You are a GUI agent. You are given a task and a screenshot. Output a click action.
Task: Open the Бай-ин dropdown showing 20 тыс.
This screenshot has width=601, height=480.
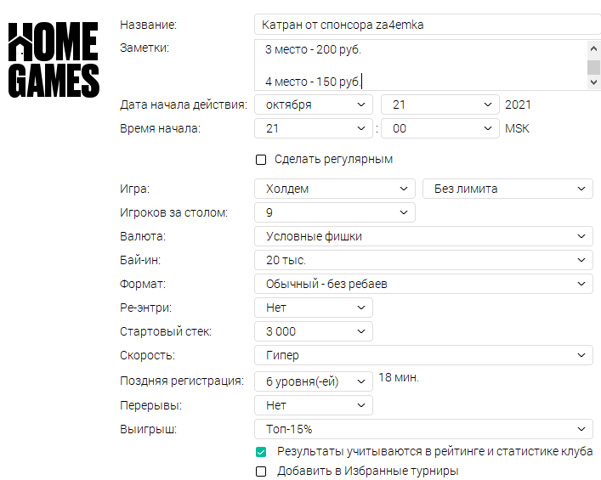[423, 260]
